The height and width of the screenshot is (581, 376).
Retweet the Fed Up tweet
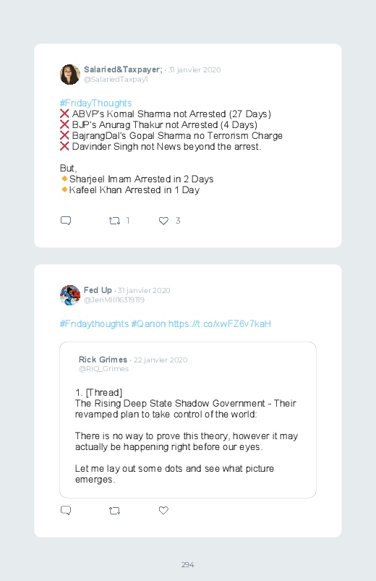tap(114, 511)
